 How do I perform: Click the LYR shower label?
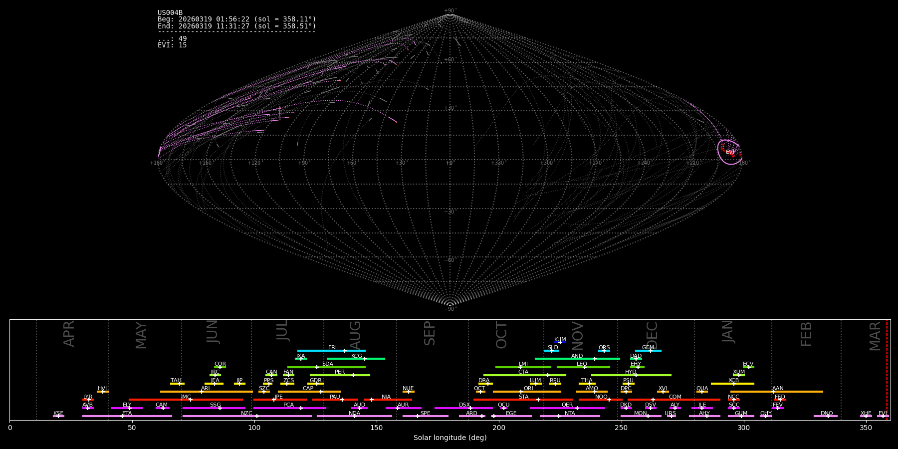88,397
